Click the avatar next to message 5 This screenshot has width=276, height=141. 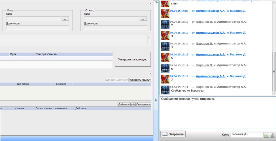(165, 57)
